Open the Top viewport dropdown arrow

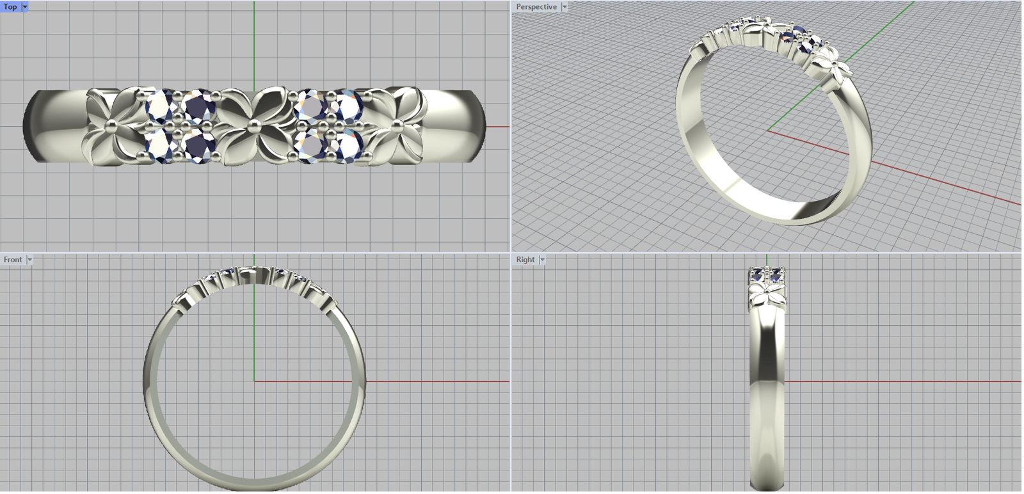[25, 7]
